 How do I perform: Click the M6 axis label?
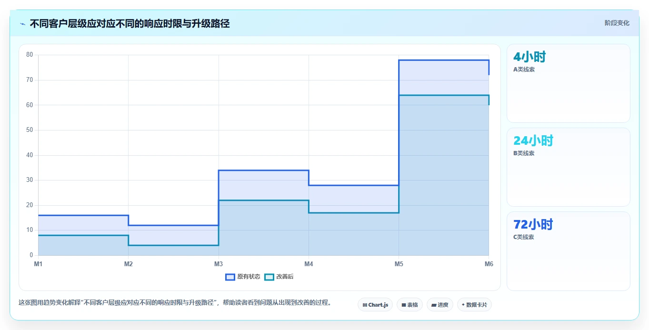click(x=489, y=264)
